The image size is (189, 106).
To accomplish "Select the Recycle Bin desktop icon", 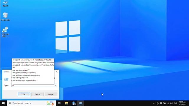I will 5,16.
